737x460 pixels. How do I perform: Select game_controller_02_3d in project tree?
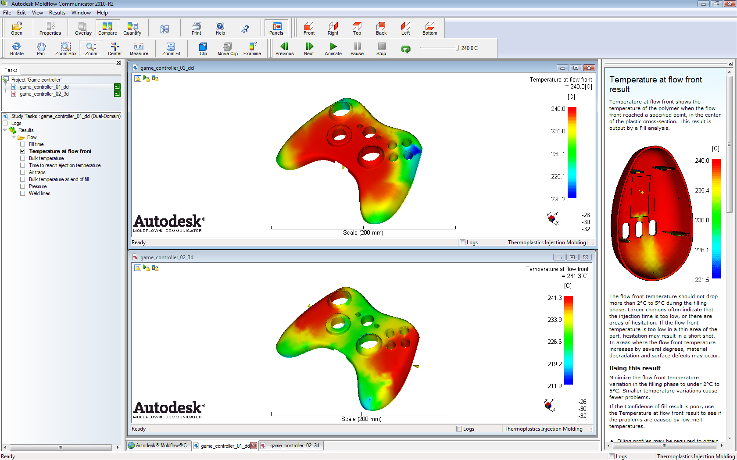pos(44,94)
